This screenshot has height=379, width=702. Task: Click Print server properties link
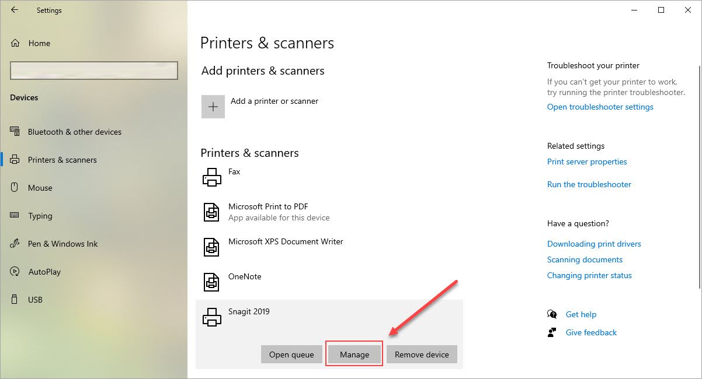click(x=587, y=162)
